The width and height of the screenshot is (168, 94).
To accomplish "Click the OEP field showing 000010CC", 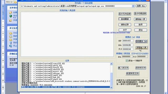I will point(128,41).
